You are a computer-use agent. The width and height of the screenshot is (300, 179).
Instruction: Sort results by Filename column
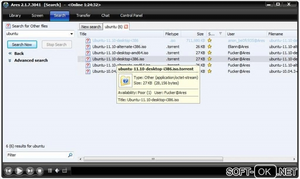point(282,34)
